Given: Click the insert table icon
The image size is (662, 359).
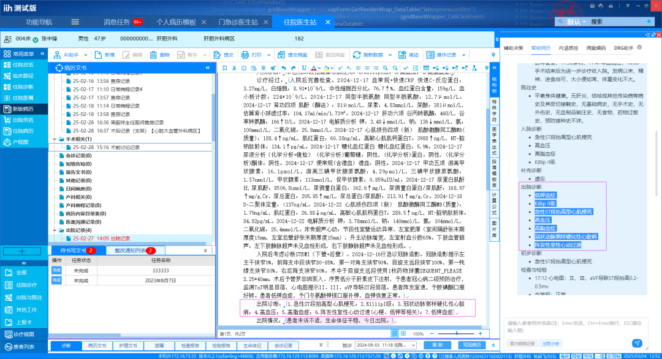Looking at the screenshot, I should click(x=426, y=68).
